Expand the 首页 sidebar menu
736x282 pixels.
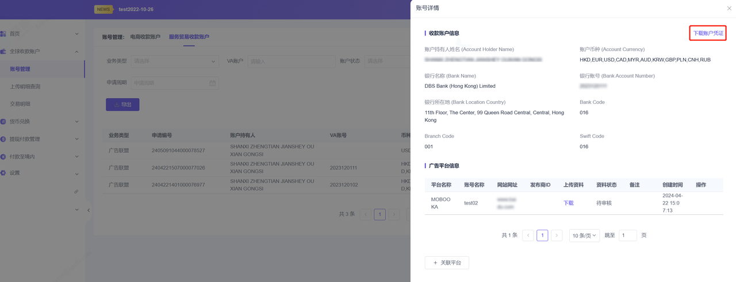coord(76,34)
